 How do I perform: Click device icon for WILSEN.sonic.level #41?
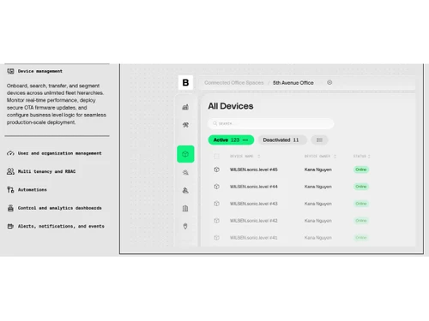[x=216, y=238]
